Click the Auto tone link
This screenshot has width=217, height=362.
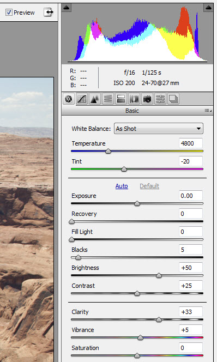[122, 186]
